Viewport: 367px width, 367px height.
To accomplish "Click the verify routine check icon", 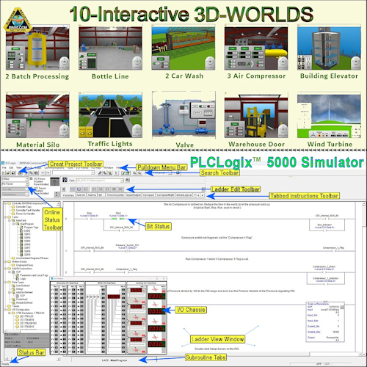I will click(x=123, y=173).
